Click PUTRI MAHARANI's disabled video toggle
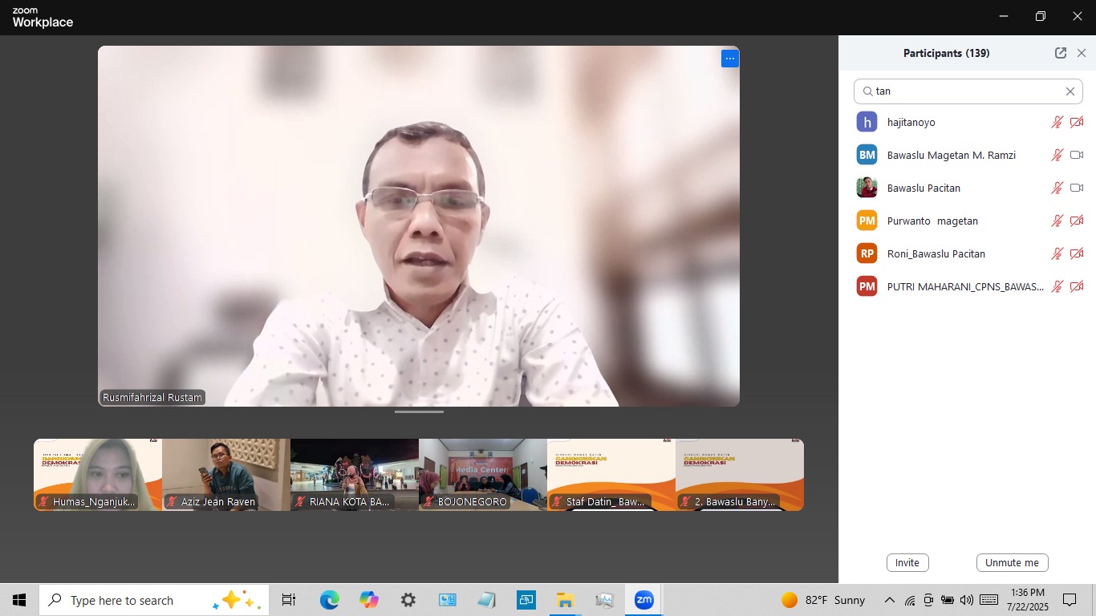Screen dimensions: 1096x616 [x=1078, y=286]
